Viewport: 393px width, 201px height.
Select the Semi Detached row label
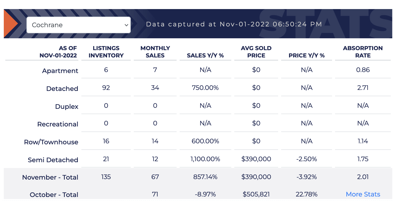coord(53,160)
